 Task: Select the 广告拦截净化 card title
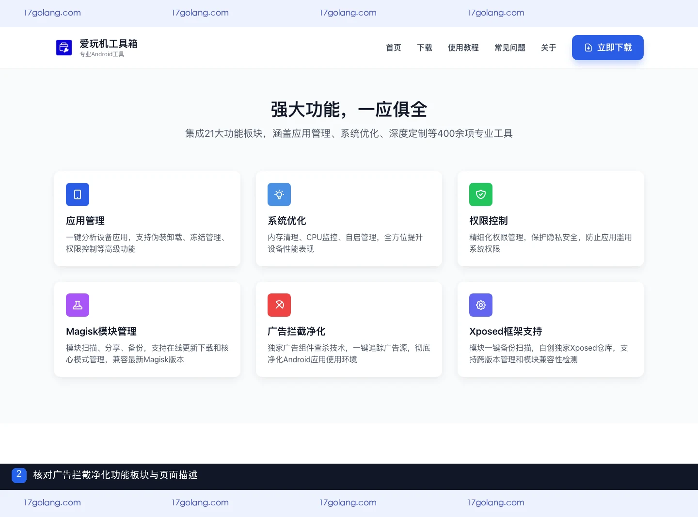(297, 331)
